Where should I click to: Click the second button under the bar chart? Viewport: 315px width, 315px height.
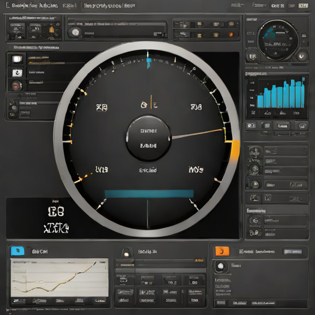pos(266,126)
